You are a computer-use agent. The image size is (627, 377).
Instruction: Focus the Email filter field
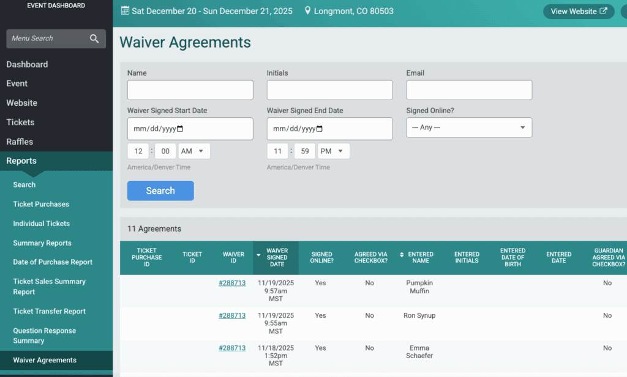point(469,90)
